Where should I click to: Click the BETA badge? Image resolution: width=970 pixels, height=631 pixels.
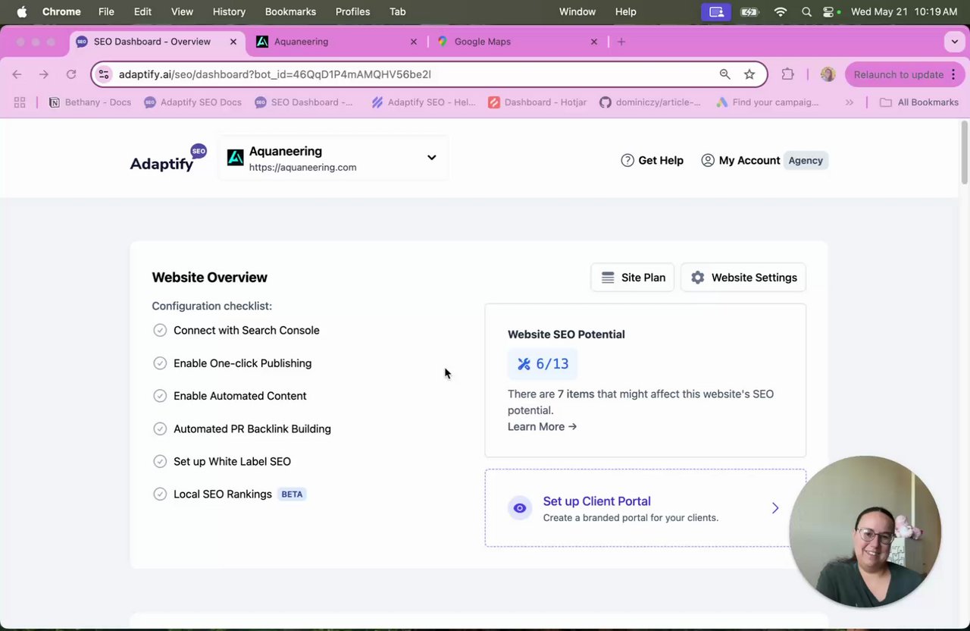pyautogui.click(x=292, y=494)
